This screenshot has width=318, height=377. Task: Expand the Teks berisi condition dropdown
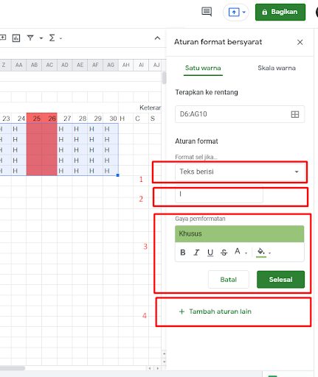[240, 172]
